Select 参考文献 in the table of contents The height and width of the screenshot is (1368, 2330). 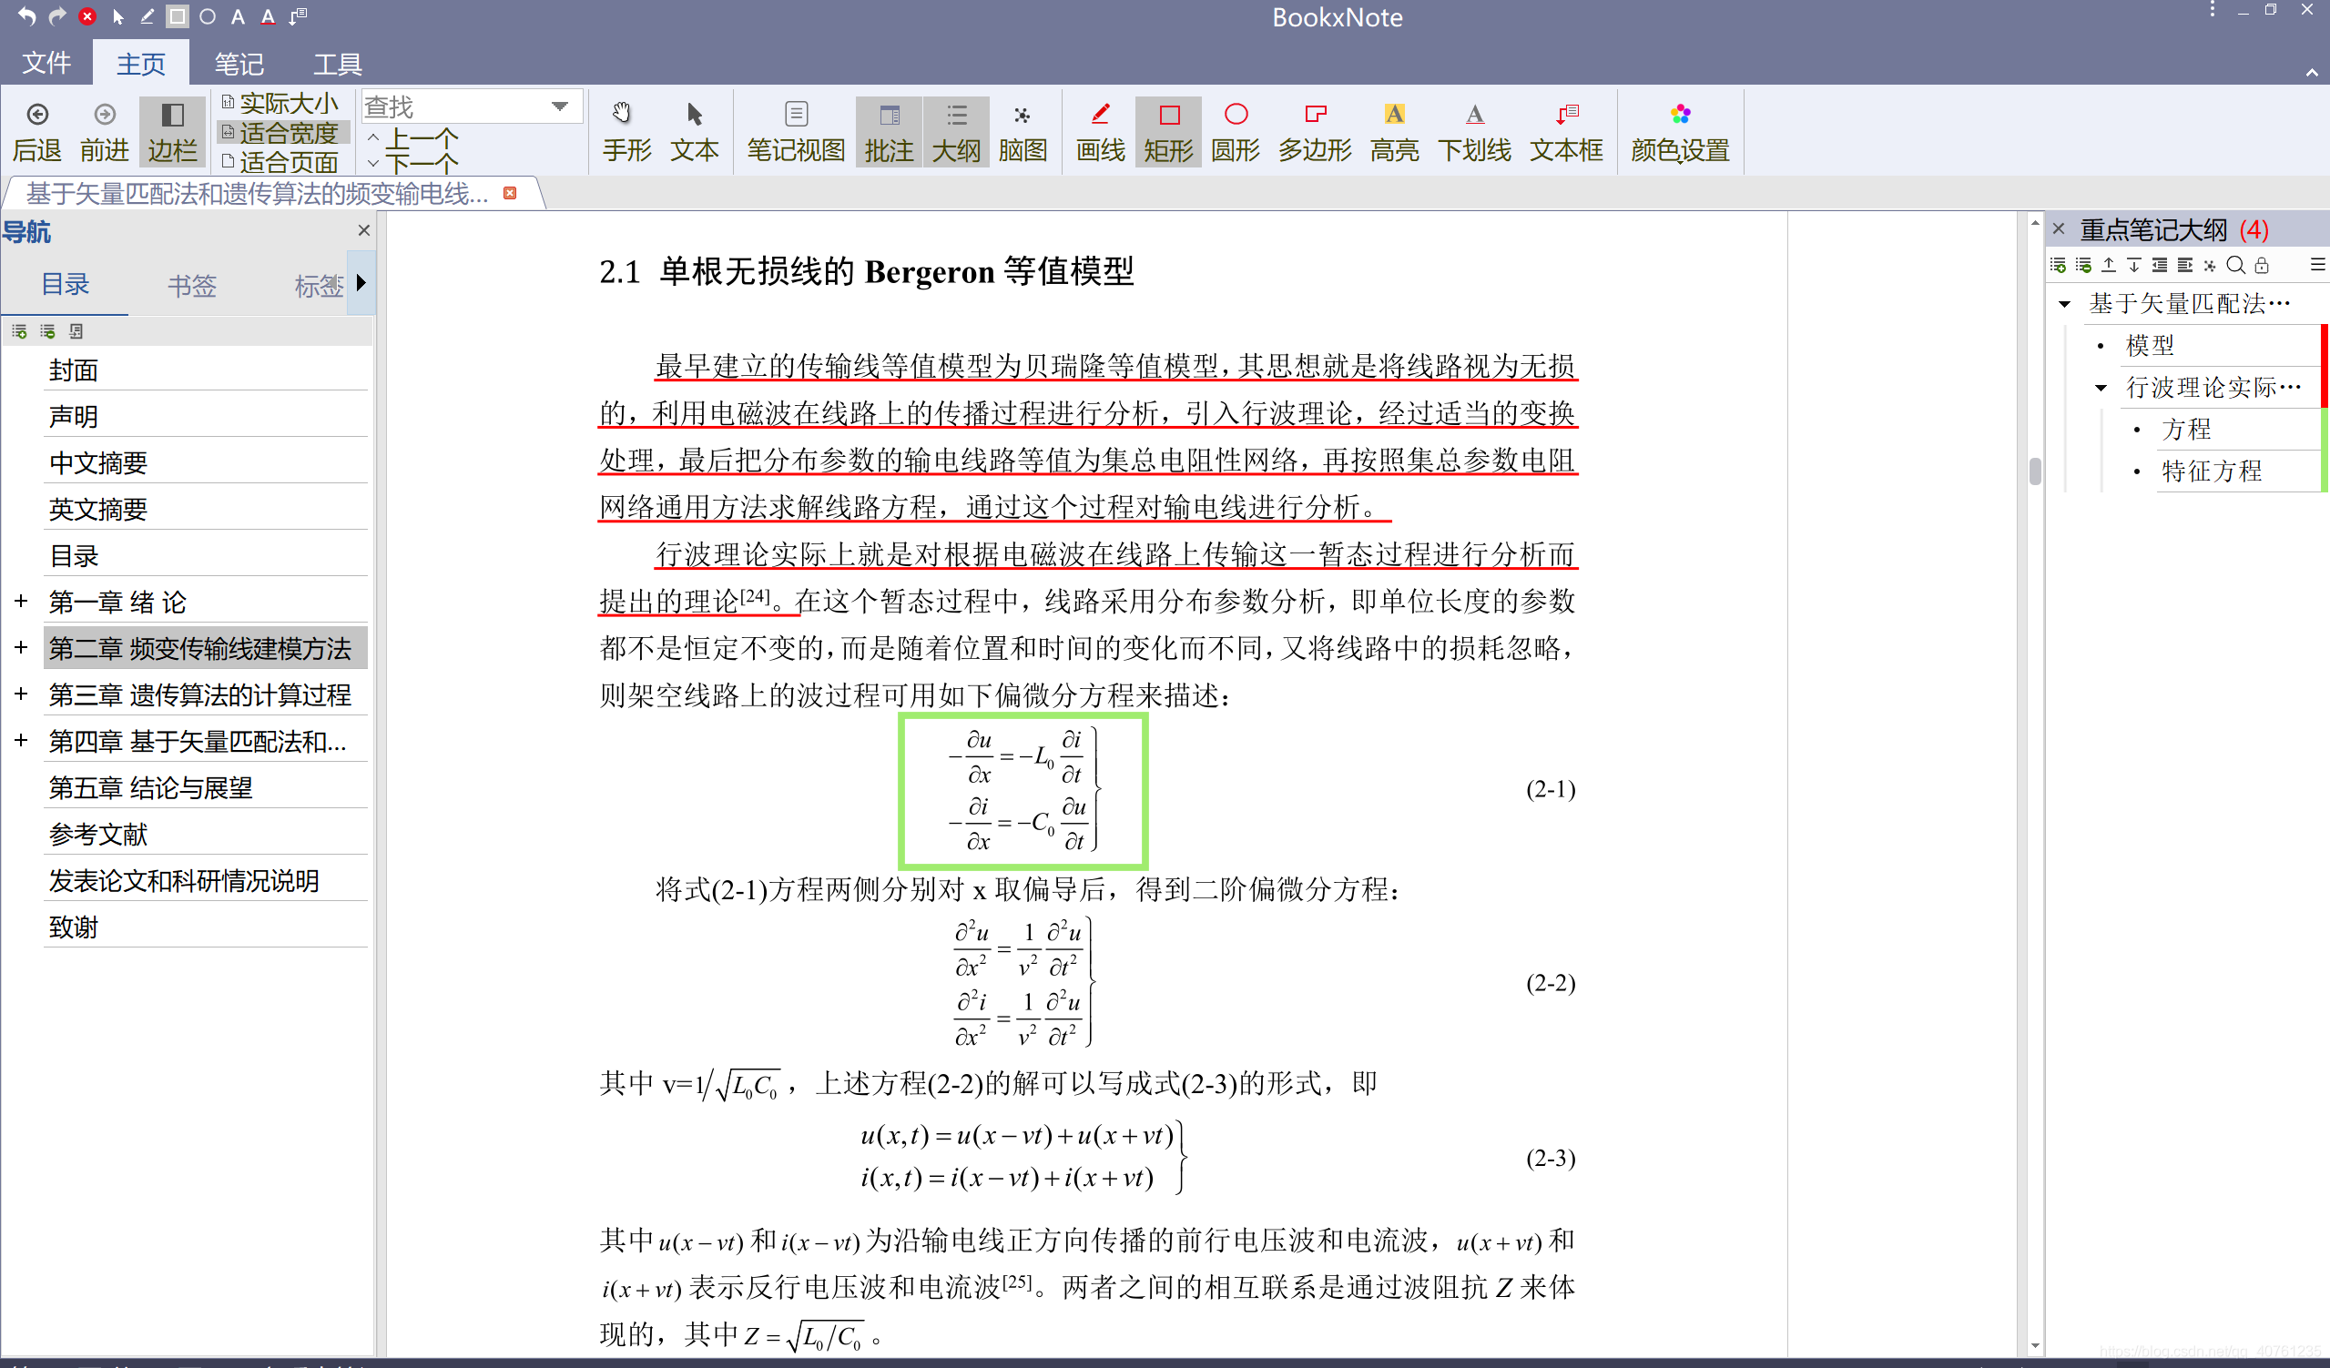[x=98, y=833]
